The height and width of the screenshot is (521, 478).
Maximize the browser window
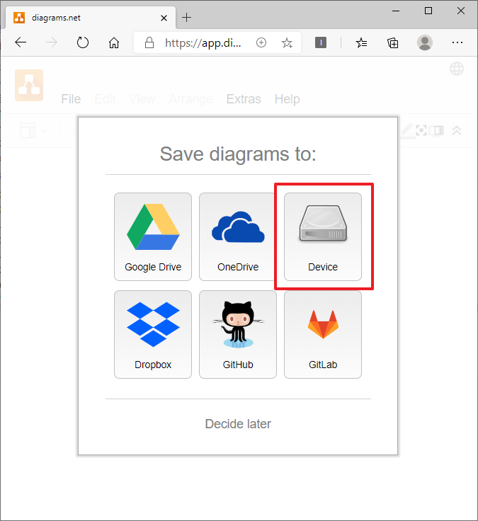(428, 11)
